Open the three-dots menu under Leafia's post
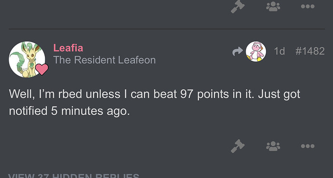Image resolution: width=333 pixels, height=178 pixels. click(x=308, y=146)
